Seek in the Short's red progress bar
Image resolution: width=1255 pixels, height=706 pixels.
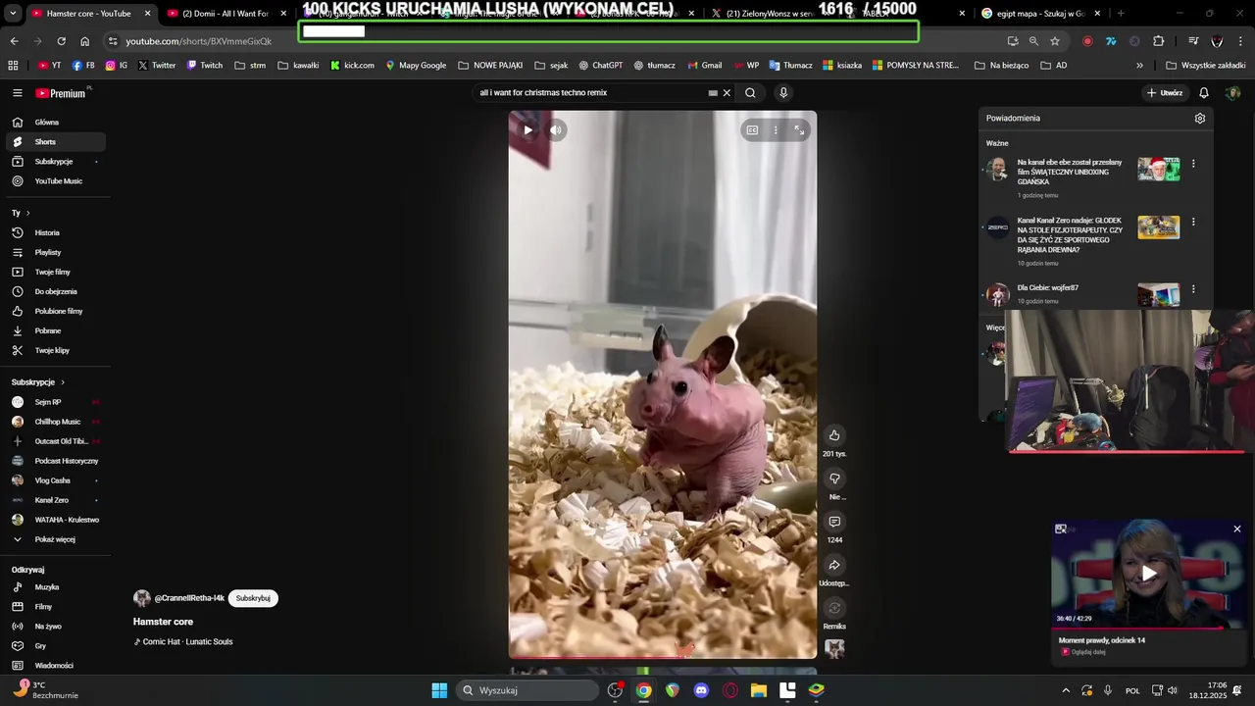(x=662, y=657)
